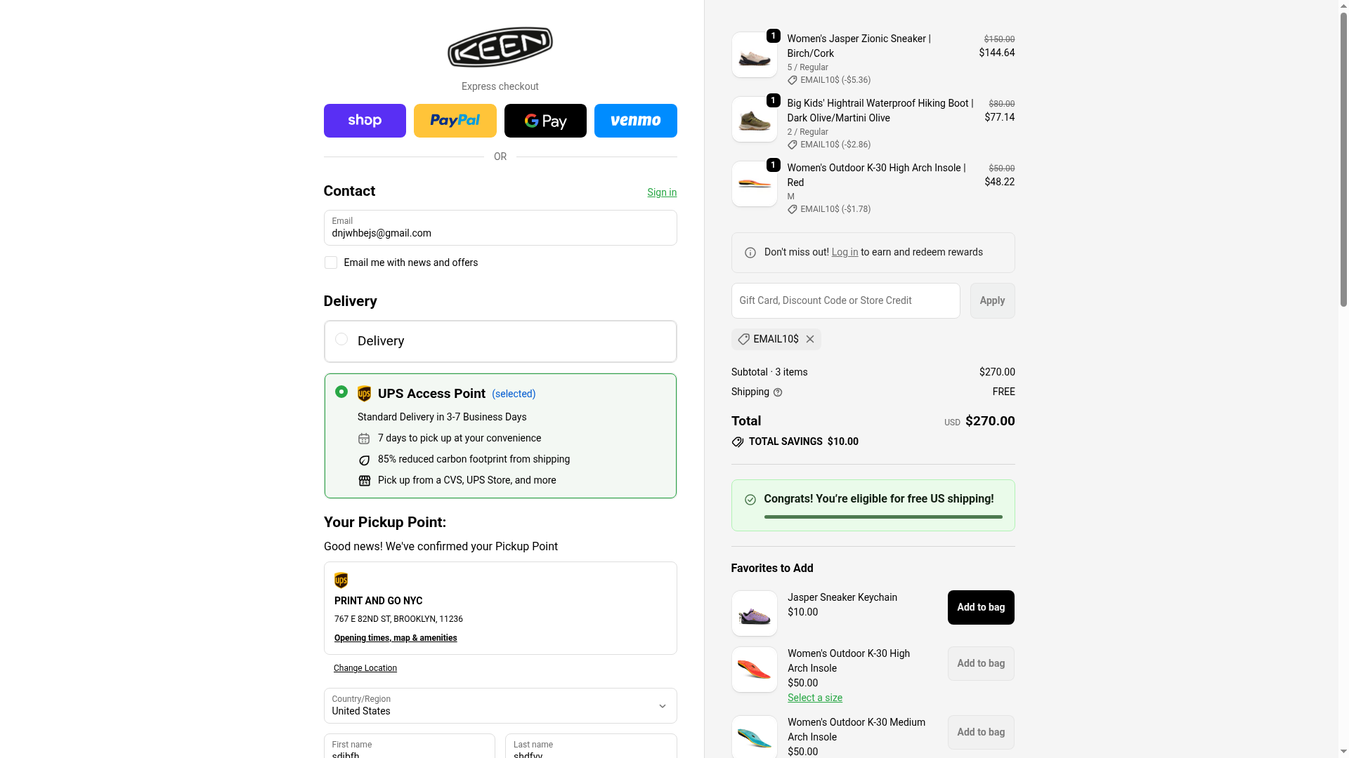The width and height of the screenshot is (1349, 758).
Task: Enable Email me with news and offers
Action: click(x=331, y=262)
